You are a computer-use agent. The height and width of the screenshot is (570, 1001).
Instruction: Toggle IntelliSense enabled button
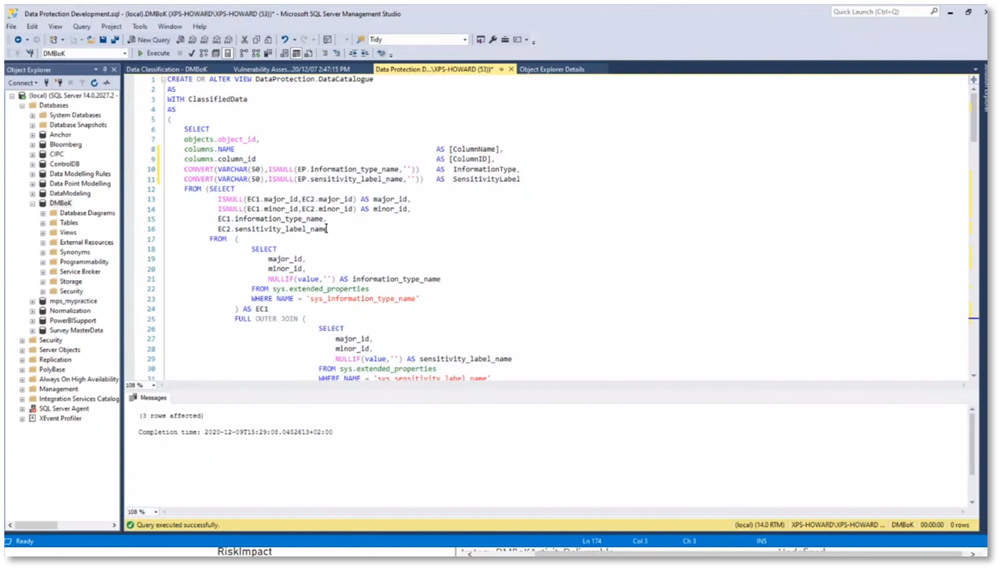[227, 53]
